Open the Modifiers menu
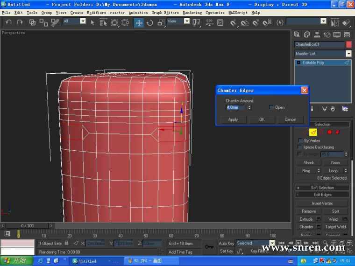This screenshot has width=355, height=266. (96, 13)
